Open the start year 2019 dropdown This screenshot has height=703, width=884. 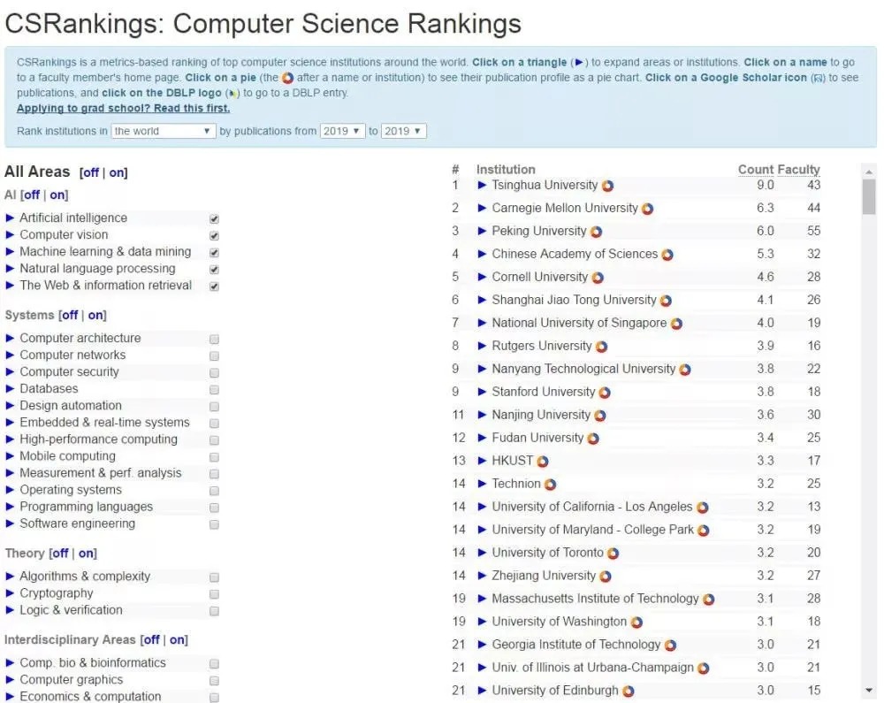pos(342,131)
